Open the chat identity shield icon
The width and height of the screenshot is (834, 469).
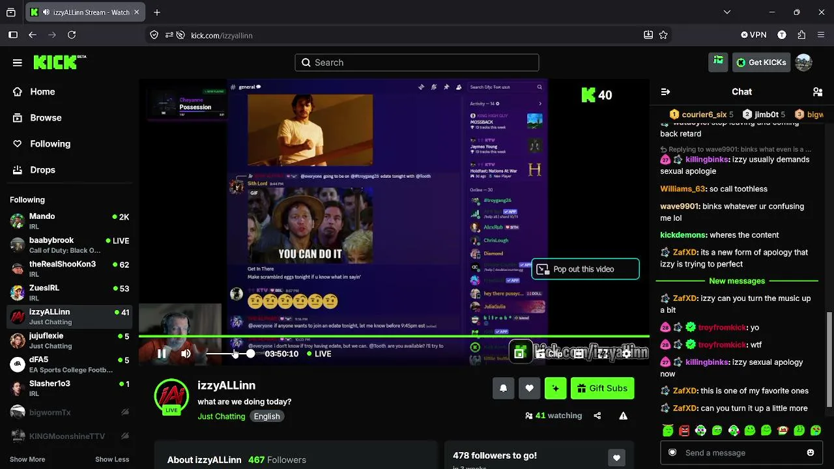(x=672, y=453)
